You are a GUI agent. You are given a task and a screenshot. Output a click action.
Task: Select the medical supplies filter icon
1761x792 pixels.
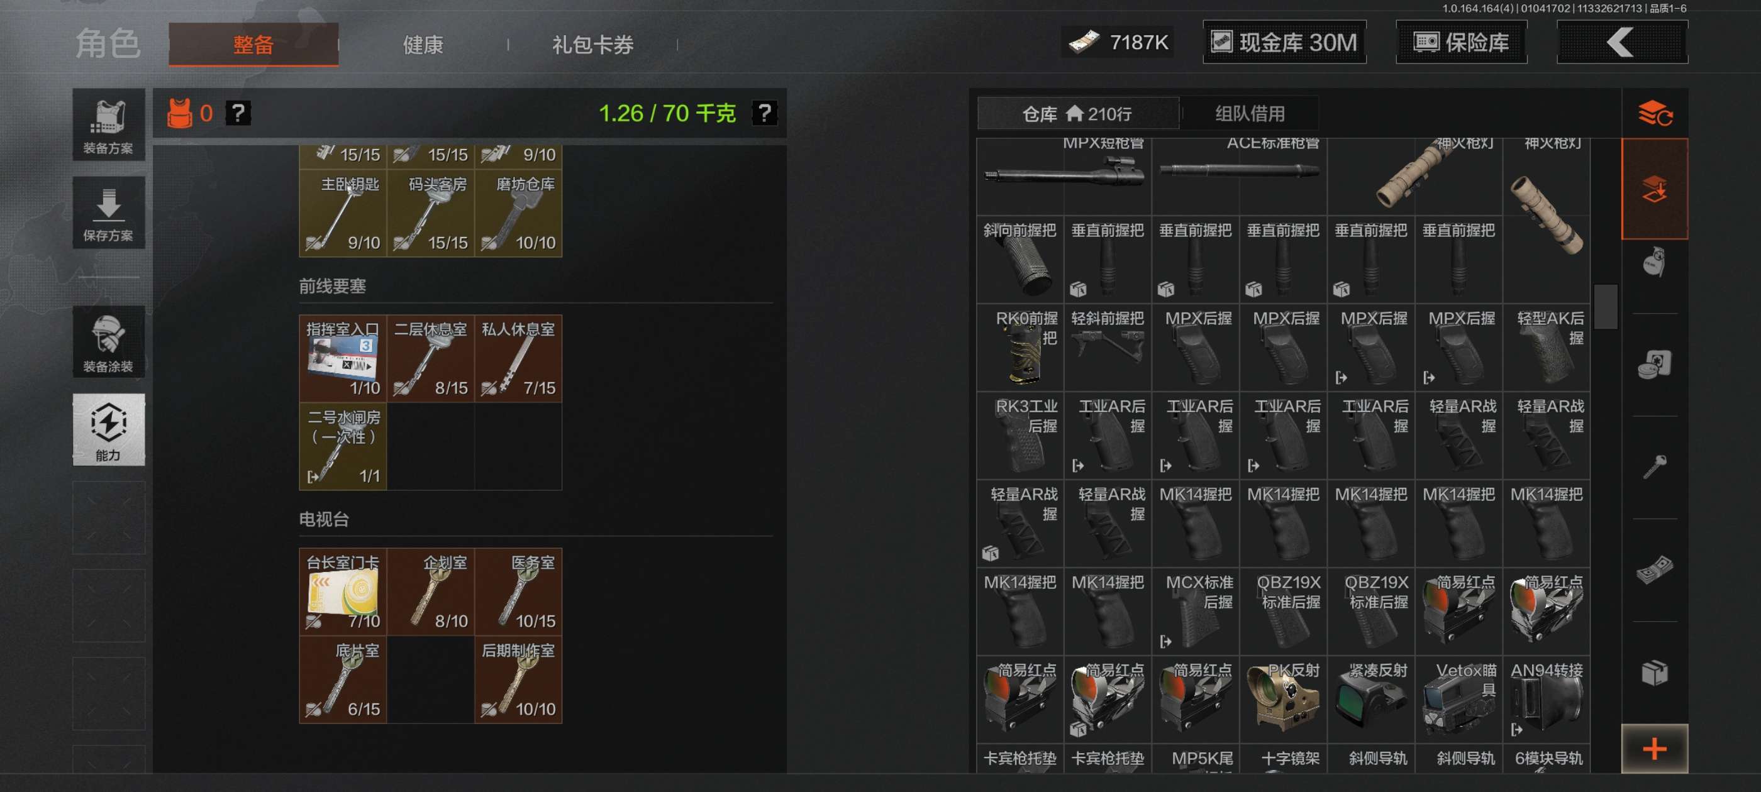click(x=1654, y=364)
